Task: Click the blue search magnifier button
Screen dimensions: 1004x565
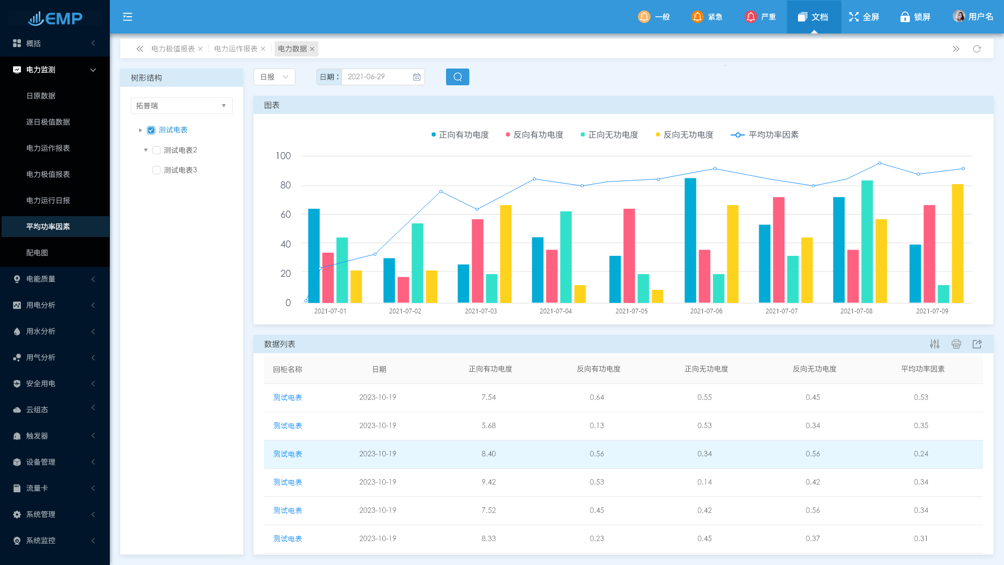Action: click(x=457, y=77)
